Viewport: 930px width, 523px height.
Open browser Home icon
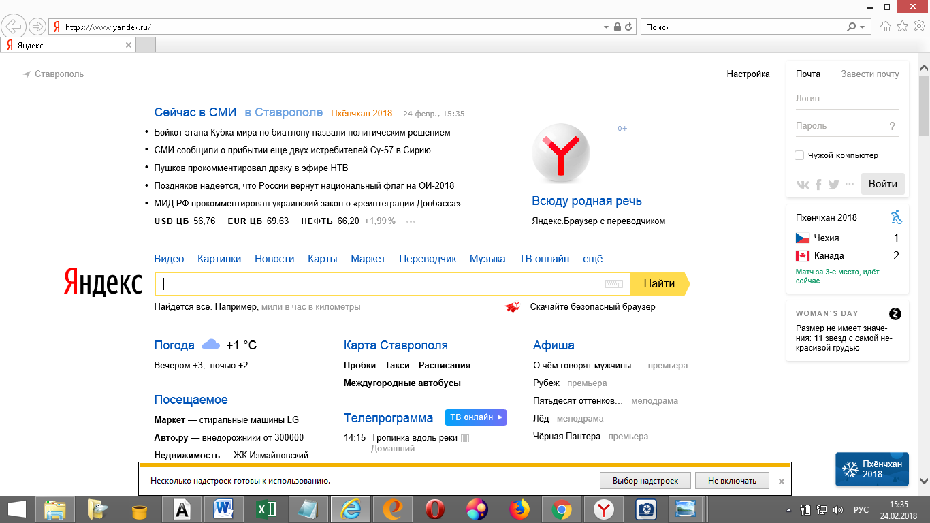886,27
